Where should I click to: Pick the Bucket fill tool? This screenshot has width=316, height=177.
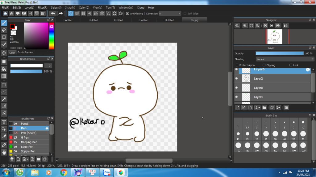[4, 69]
